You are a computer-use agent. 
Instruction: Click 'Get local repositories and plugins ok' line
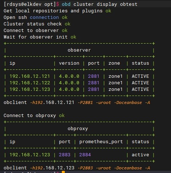point(57,11)
